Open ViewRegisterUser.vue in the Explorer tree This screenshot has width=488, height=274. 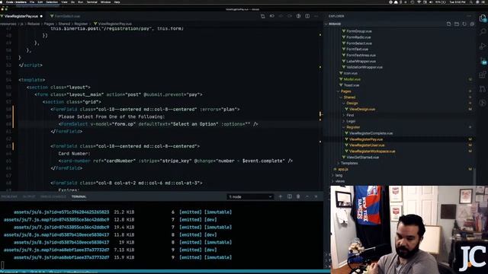coord(367,145)
